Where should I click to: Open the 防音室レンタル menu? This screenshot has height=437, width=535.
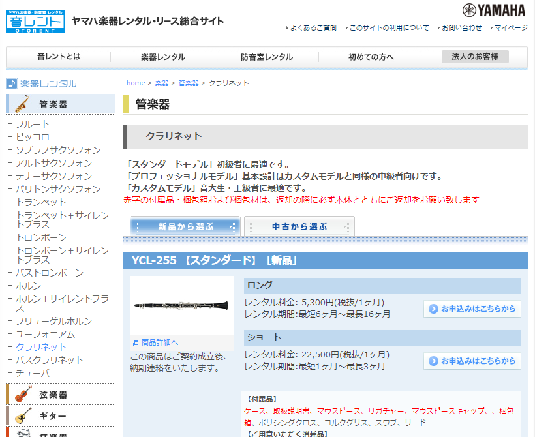point(267,57)
